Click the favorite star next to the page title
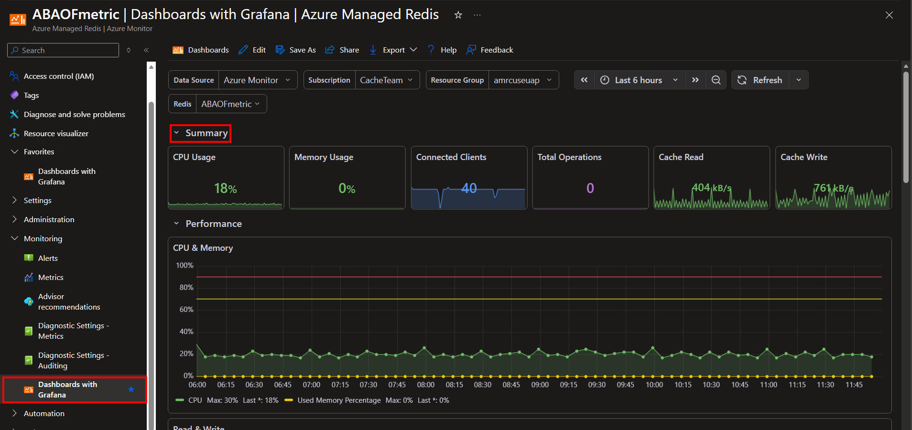Image resolution: width=912 pixels, height=430 pixels. click(x=458, y=15)
